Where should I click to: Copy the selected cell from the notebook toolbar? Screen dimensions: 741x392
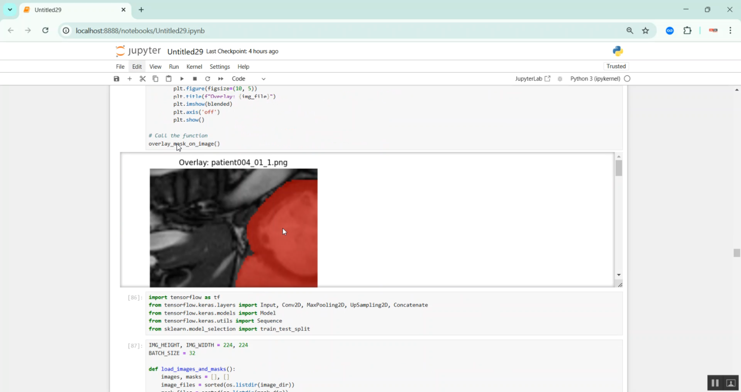click(155, 79)
